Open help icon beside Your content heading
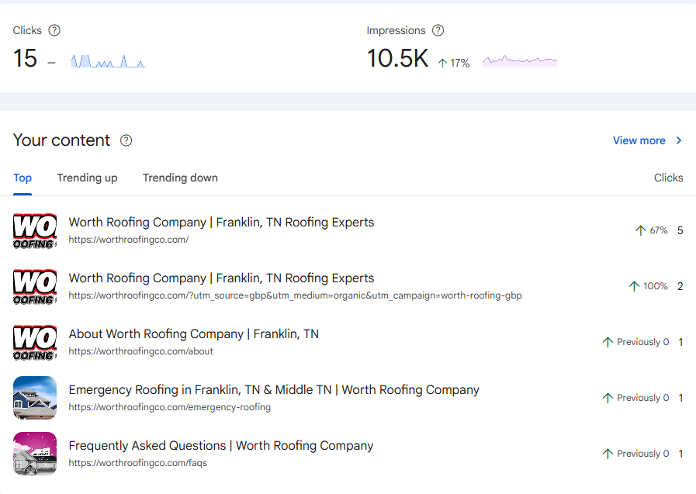This screenshot has width=696, height=494. [x=126, y=140]
